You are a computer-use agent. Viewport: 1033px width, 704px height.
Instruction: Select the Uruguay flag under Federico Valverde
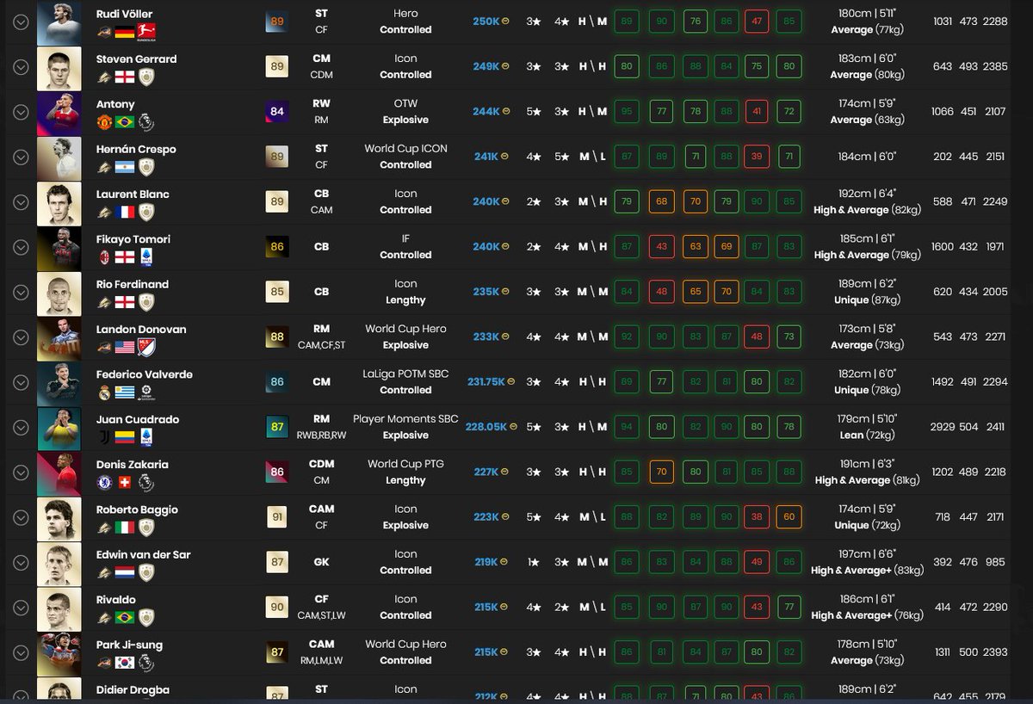coord(125,392)
